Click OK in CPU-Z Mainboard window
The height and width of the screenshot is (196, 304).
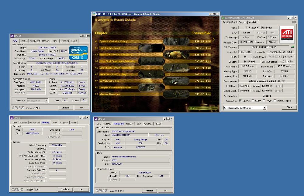(165, 191)
